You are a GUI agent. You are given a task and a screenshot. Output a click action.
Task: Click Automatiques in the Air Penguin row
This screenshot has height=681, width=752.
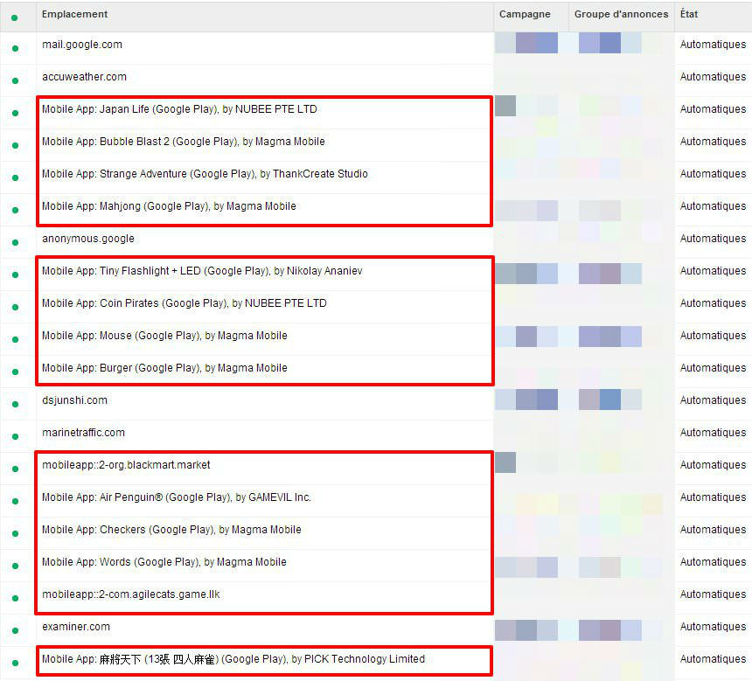tap(714, 497)
